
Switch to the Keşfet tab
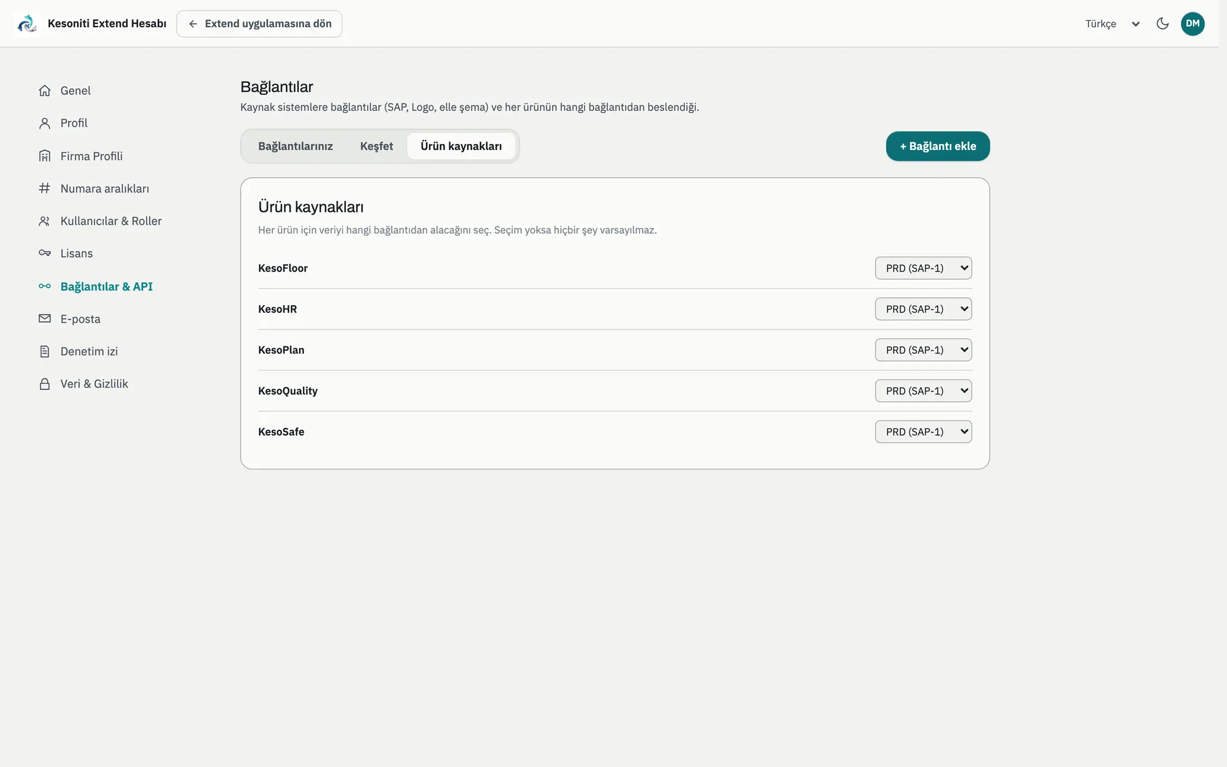(376, 146)
